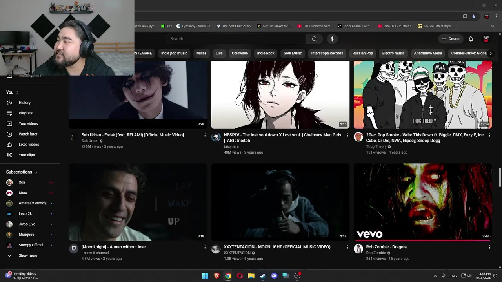Select the Alternative Metal chip

coord(428,53)
